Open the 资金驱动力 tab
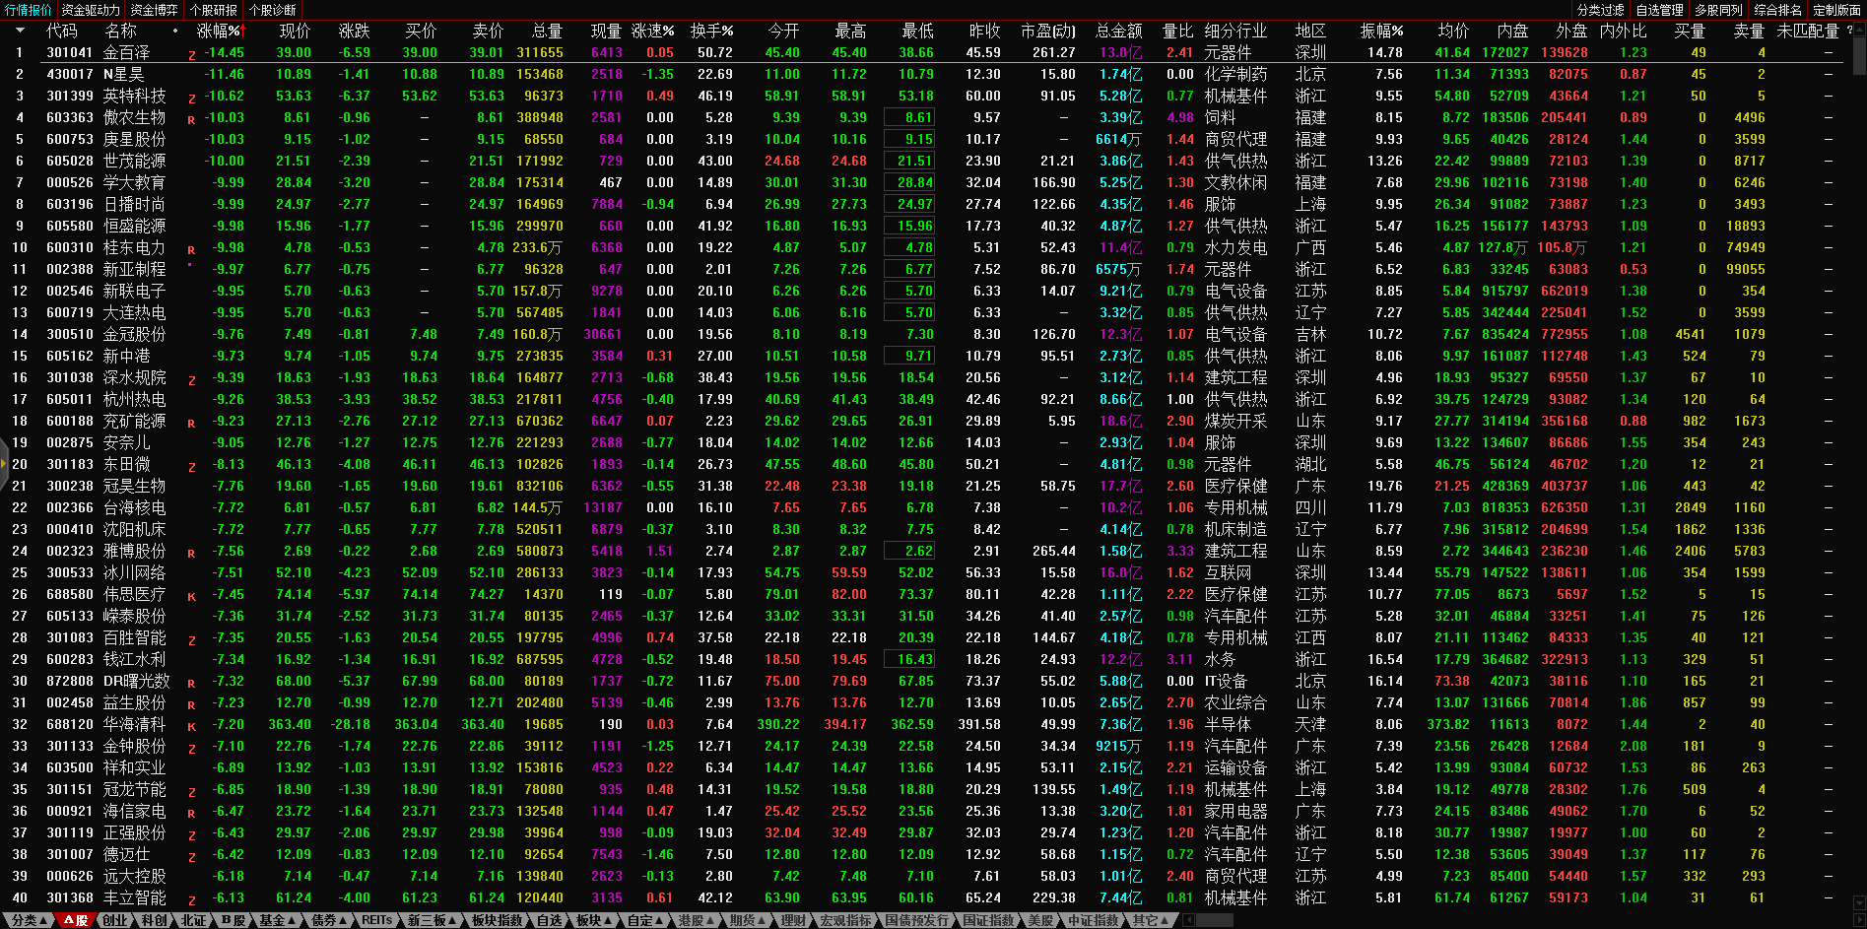This screenshot has height=929, width=1867. click(x=90, y=10)
